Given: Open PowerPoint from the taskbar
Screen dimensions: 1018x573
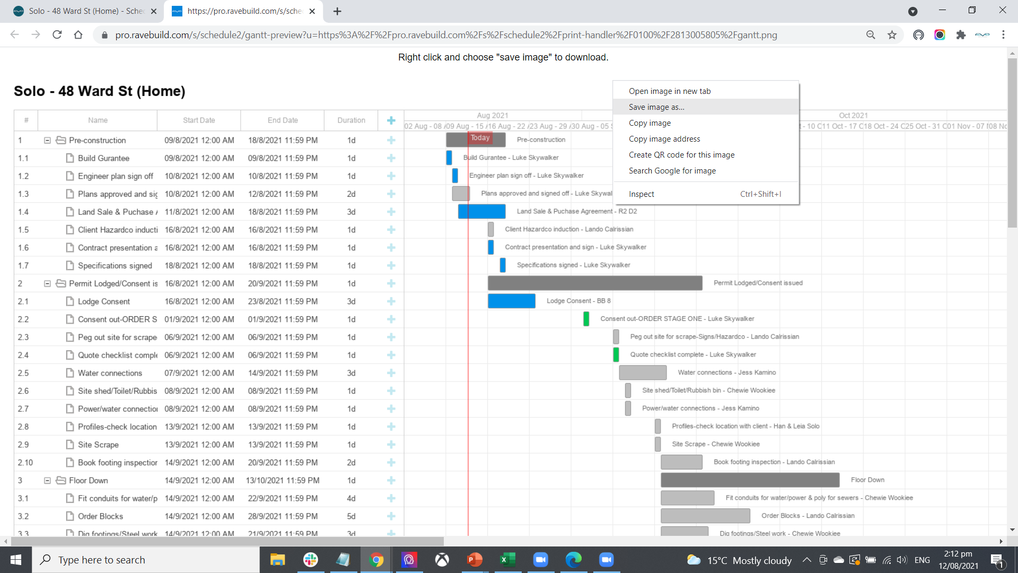Looking at the screenshot, I should click(475, 560).
